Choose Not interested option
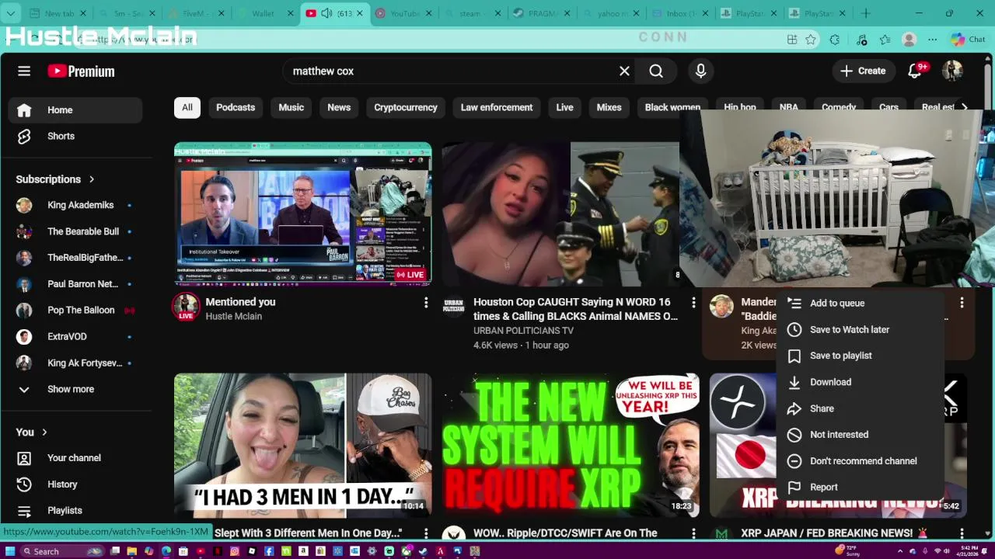The image size is (995, 559). click(860, 435)
